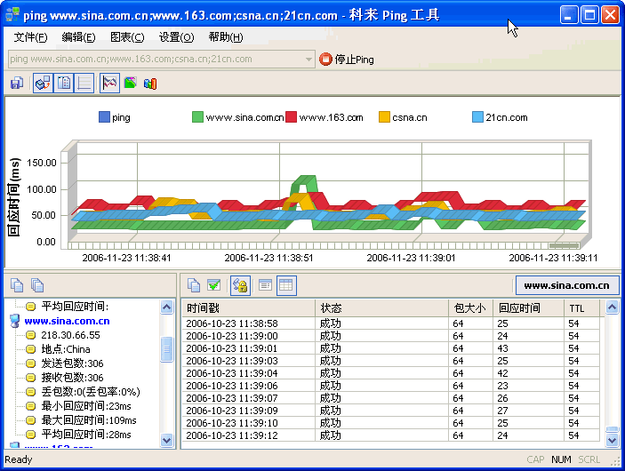Viewport: 625px width, 471px height.
Task: Click the save icon in the chart toolbar
Action: click(x=17, y=84)
